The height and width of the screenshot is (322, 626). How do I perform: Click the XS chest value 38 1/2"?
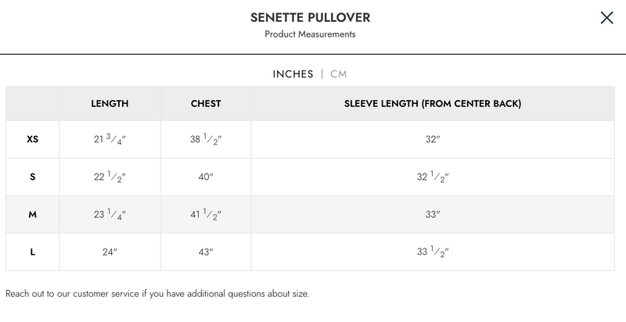coord(206,140)
